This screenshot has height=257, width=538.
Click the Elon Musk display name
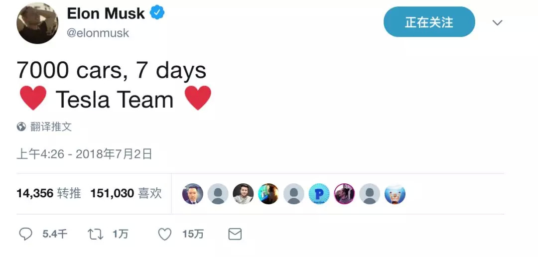pyautogui.click(x=106, y=13)
